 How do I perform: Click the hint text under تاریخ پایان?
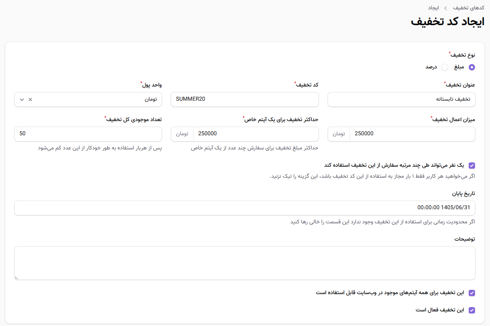(383, 222)
